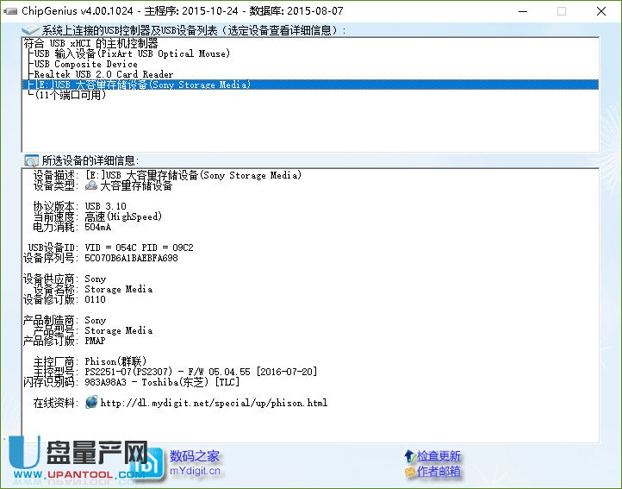Select the 符合 USB xHCI 的主机控制器 root node
The height and width of the screenshot is (489, 622).
[91, 43]
